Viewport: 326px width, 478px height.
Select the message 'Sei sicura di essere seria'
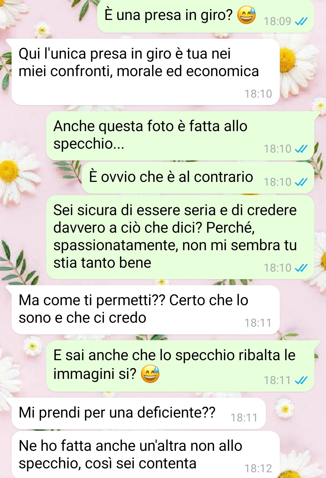[x=180, y=237]
